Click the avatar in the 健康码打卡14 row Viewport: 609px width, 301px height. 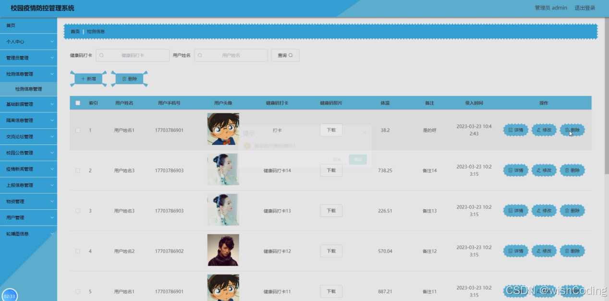click(x=223, y=169)
